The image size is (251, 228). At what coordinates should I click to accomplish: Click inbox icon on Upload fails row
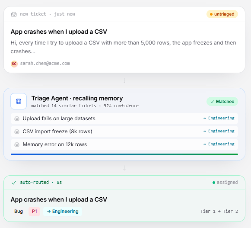tap(17, 119)
